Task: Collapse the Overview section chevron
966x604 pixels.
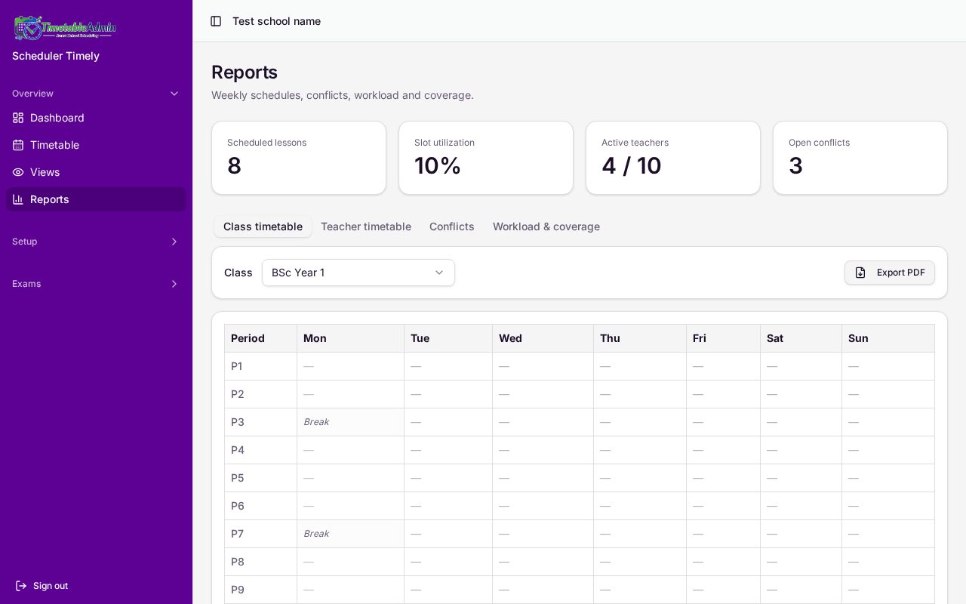Action: pyautogui.click(x=174, y=94)
